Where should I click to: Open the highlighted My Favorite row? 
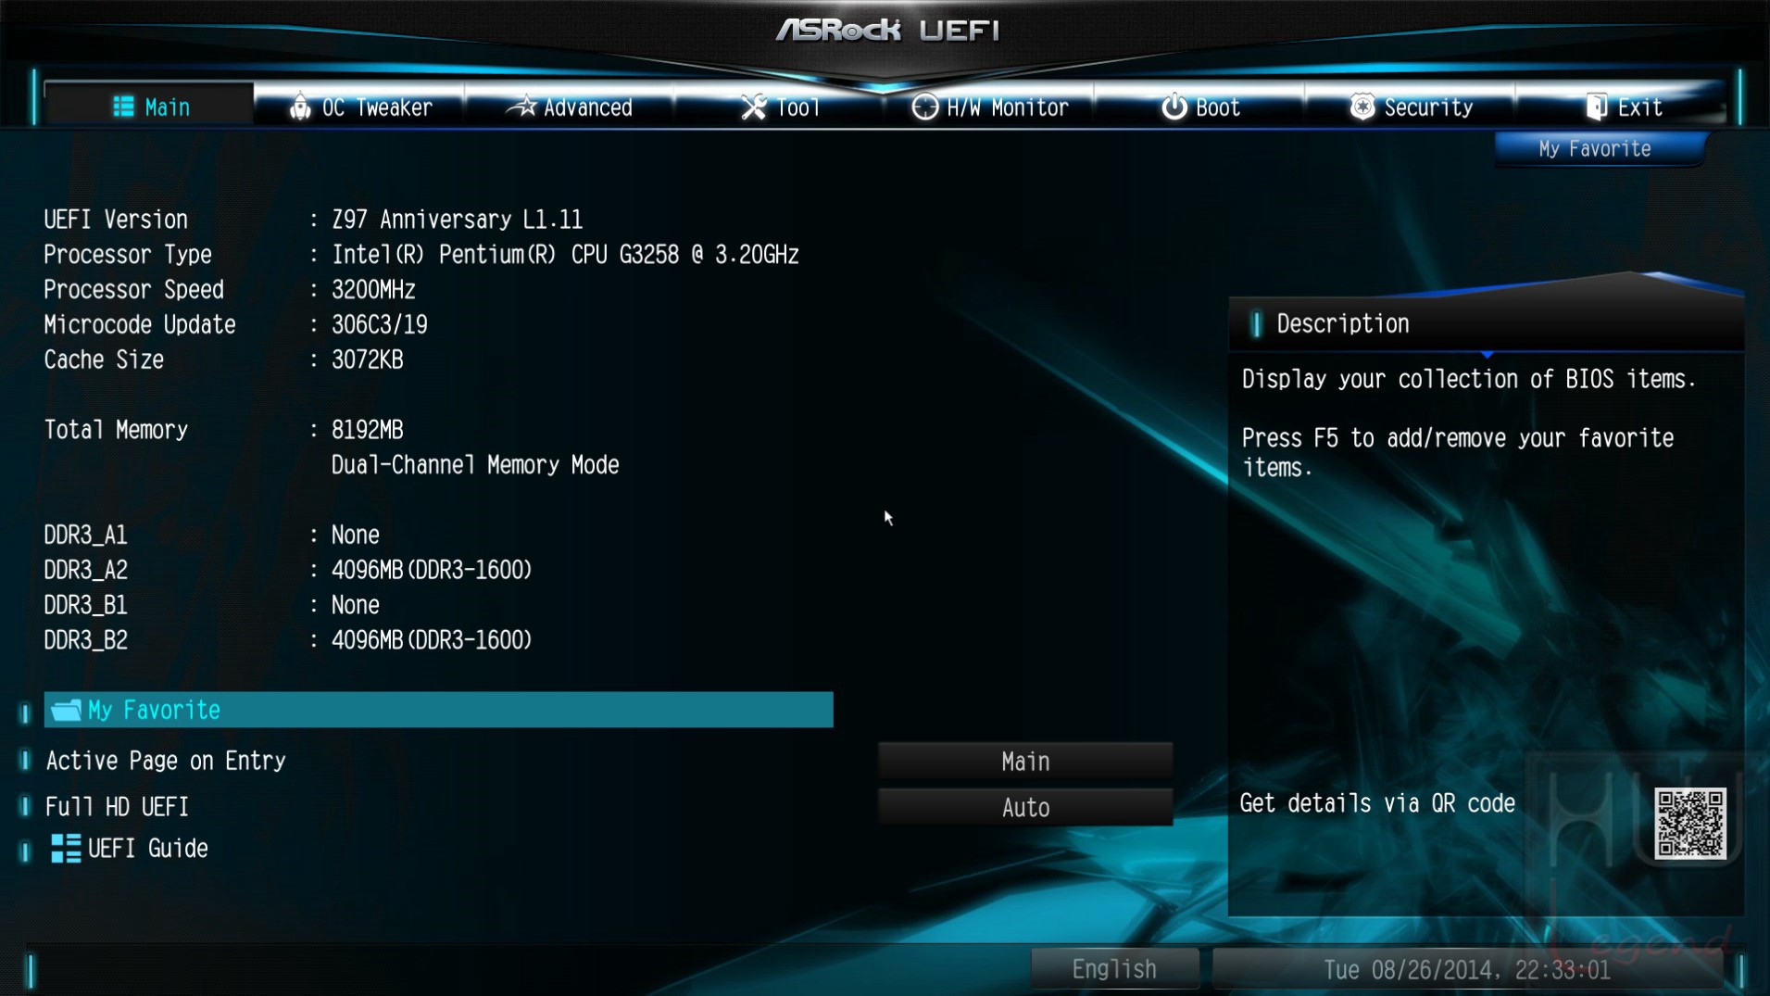pos(438,710)
